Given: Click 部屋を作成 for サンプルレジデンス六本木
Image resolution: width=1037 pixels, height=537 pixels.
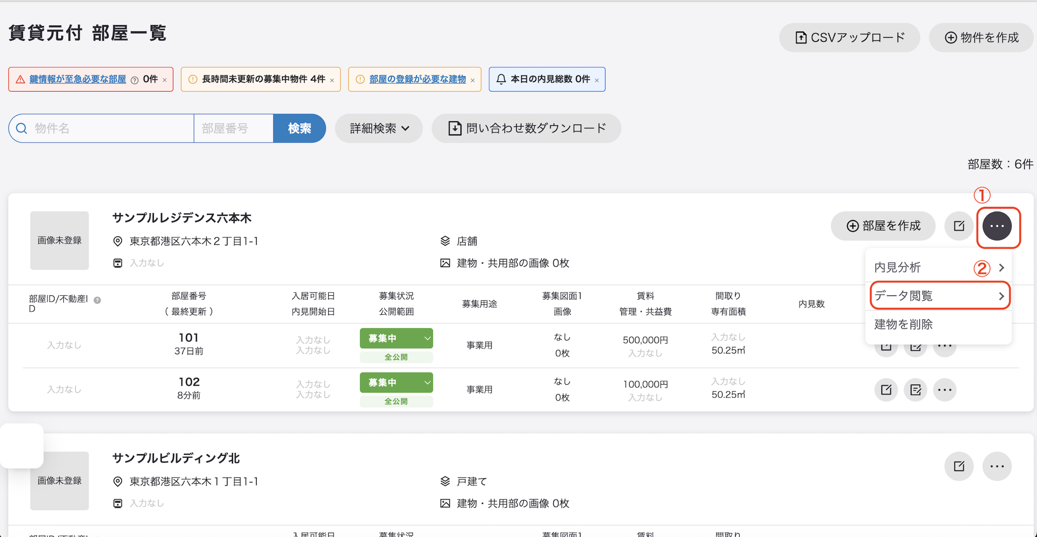Looking at the screenshot, I should click(883, 226).
